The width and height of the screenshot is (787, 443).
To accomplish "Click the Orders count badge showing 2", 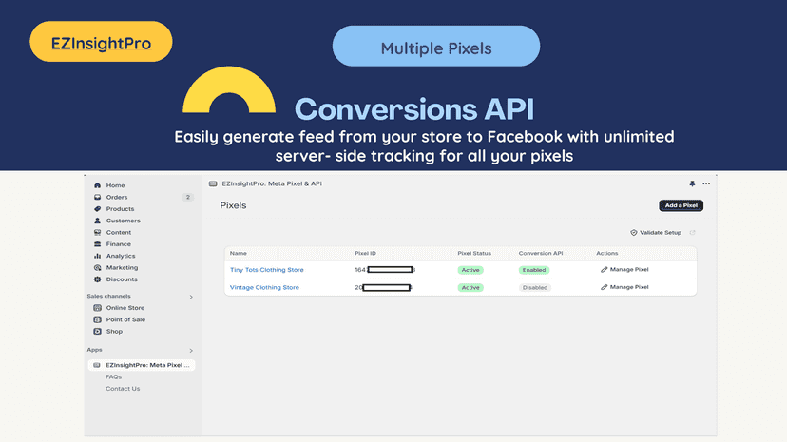I will pyautogui.click(x=187, y=198).
